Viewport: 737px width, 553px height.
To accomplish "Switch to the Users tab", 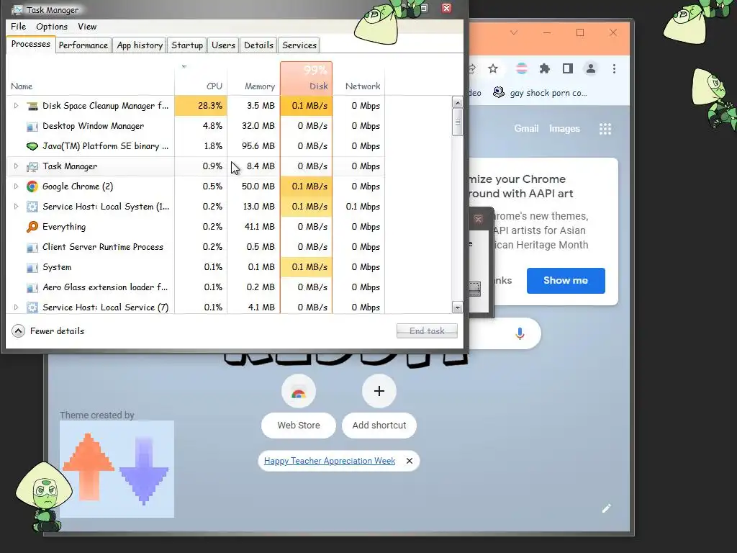I will pyautogui.click(x=223, y=45).
